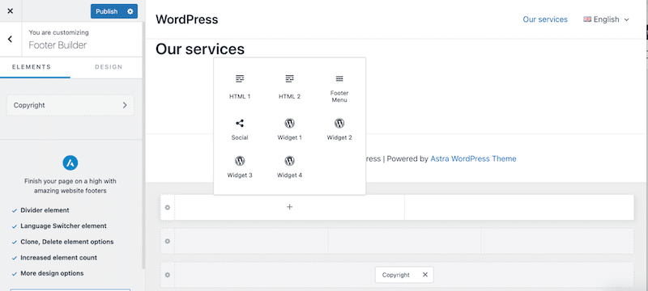Remove the Copyright element from footer row

point(424,275)
